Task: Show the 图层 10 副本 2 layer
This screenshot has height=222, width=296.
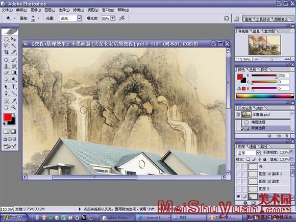Action: (239, 174)
